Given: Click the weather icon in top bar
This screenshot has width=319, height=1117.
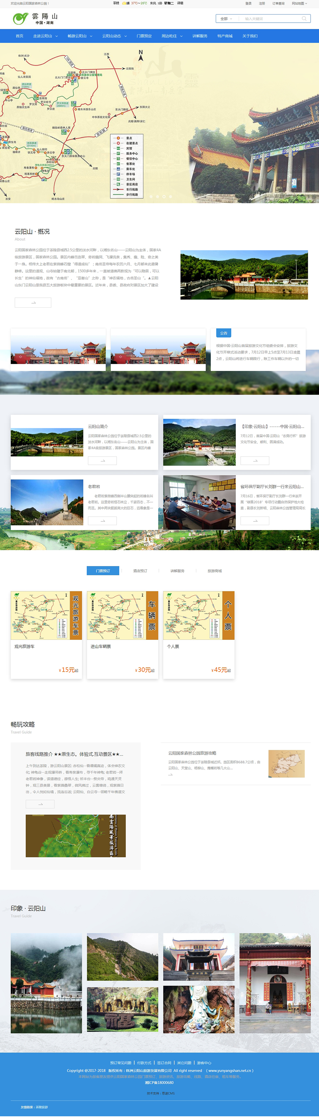Looking at the screenshot, I should [124, 3].
